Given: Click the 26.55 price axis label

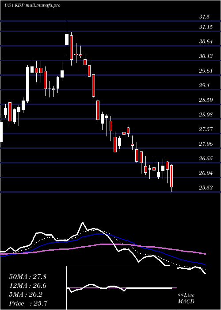Looking at the screenshot, I should coord(206,159).
